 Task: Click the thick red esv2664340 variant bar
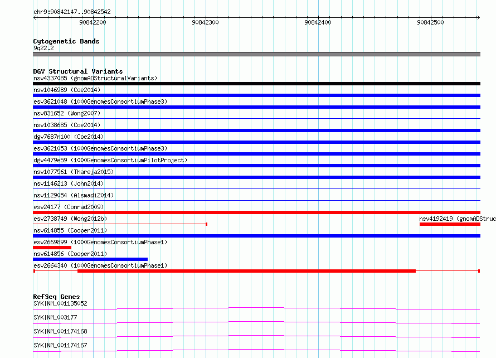point(246,271)
